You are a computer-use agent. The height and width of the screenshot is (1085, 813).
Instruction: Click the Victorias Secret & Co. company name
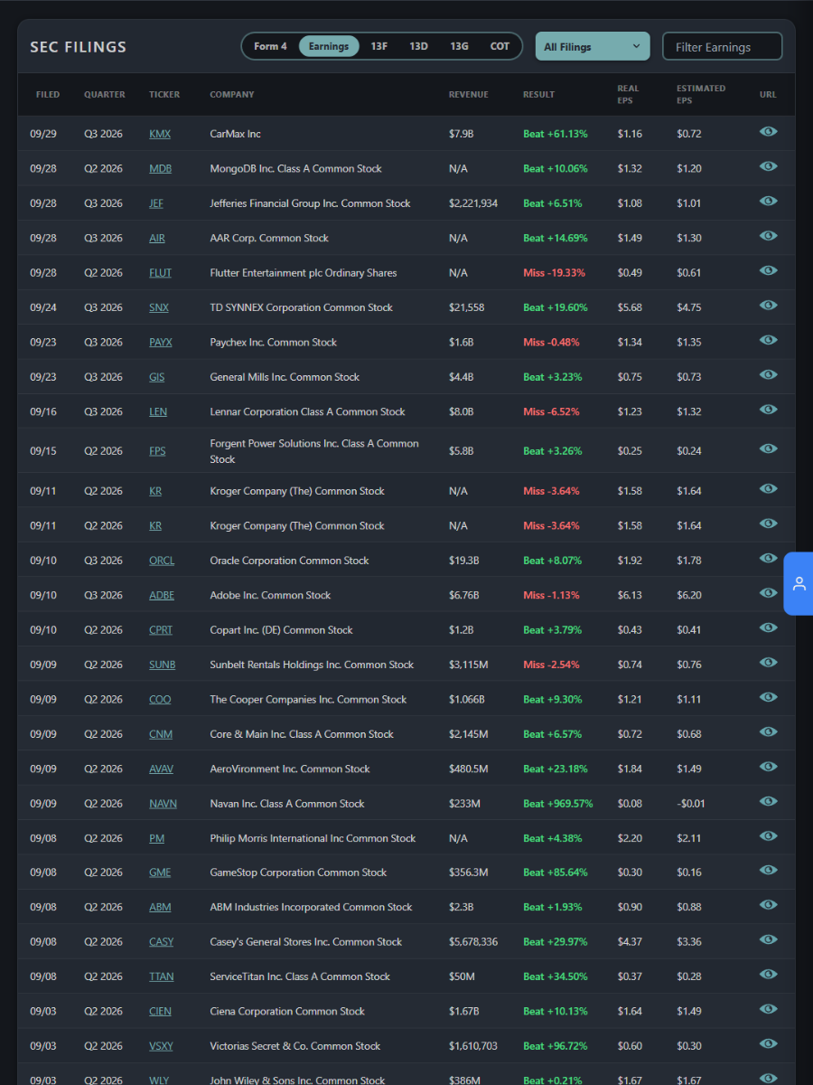tap(295, 1046)
